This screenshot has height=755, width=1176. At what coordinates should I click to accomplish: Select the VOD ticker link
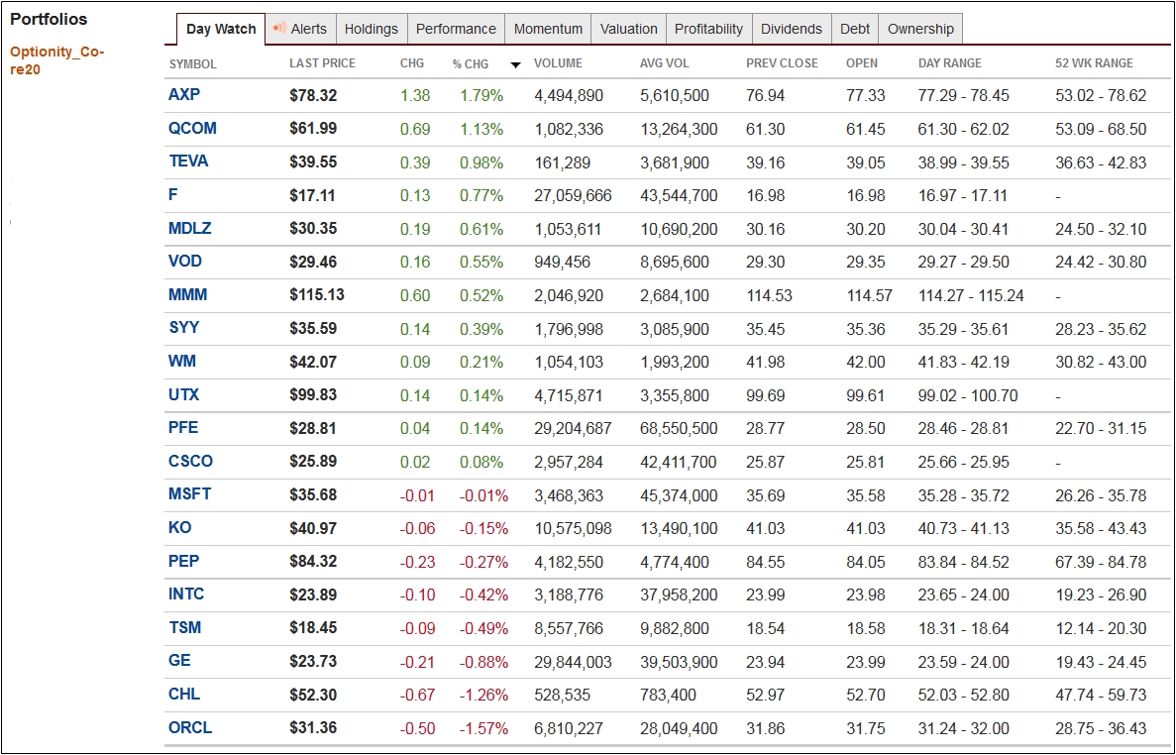tap(184, 261)
